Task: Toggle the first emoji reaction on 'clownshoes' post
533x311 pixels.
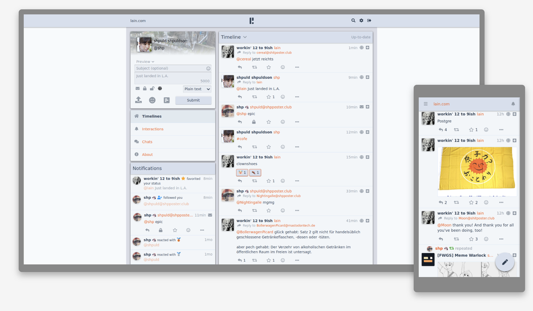Action: click(x=242, y=173)
